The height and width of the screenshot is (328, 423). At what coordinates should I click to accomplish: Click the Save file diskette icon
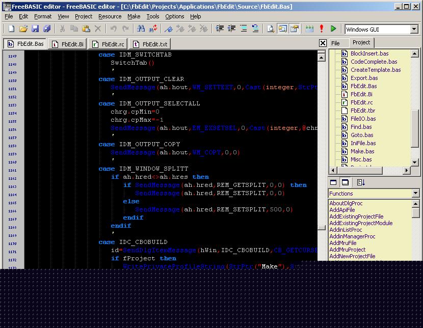[35, 29]
